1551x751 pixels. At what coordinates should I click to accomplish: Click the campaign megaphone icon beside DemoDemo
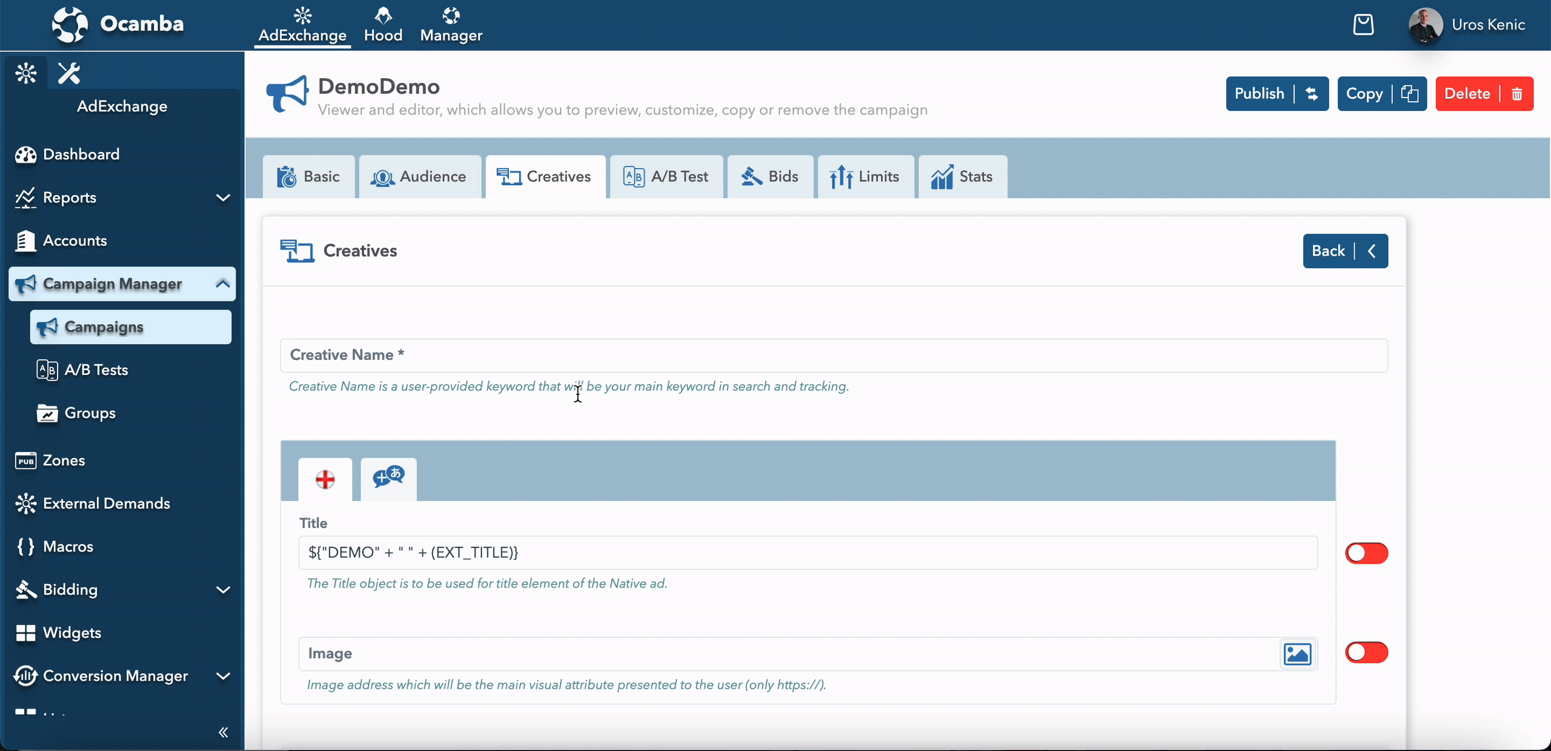pos(287,94)
